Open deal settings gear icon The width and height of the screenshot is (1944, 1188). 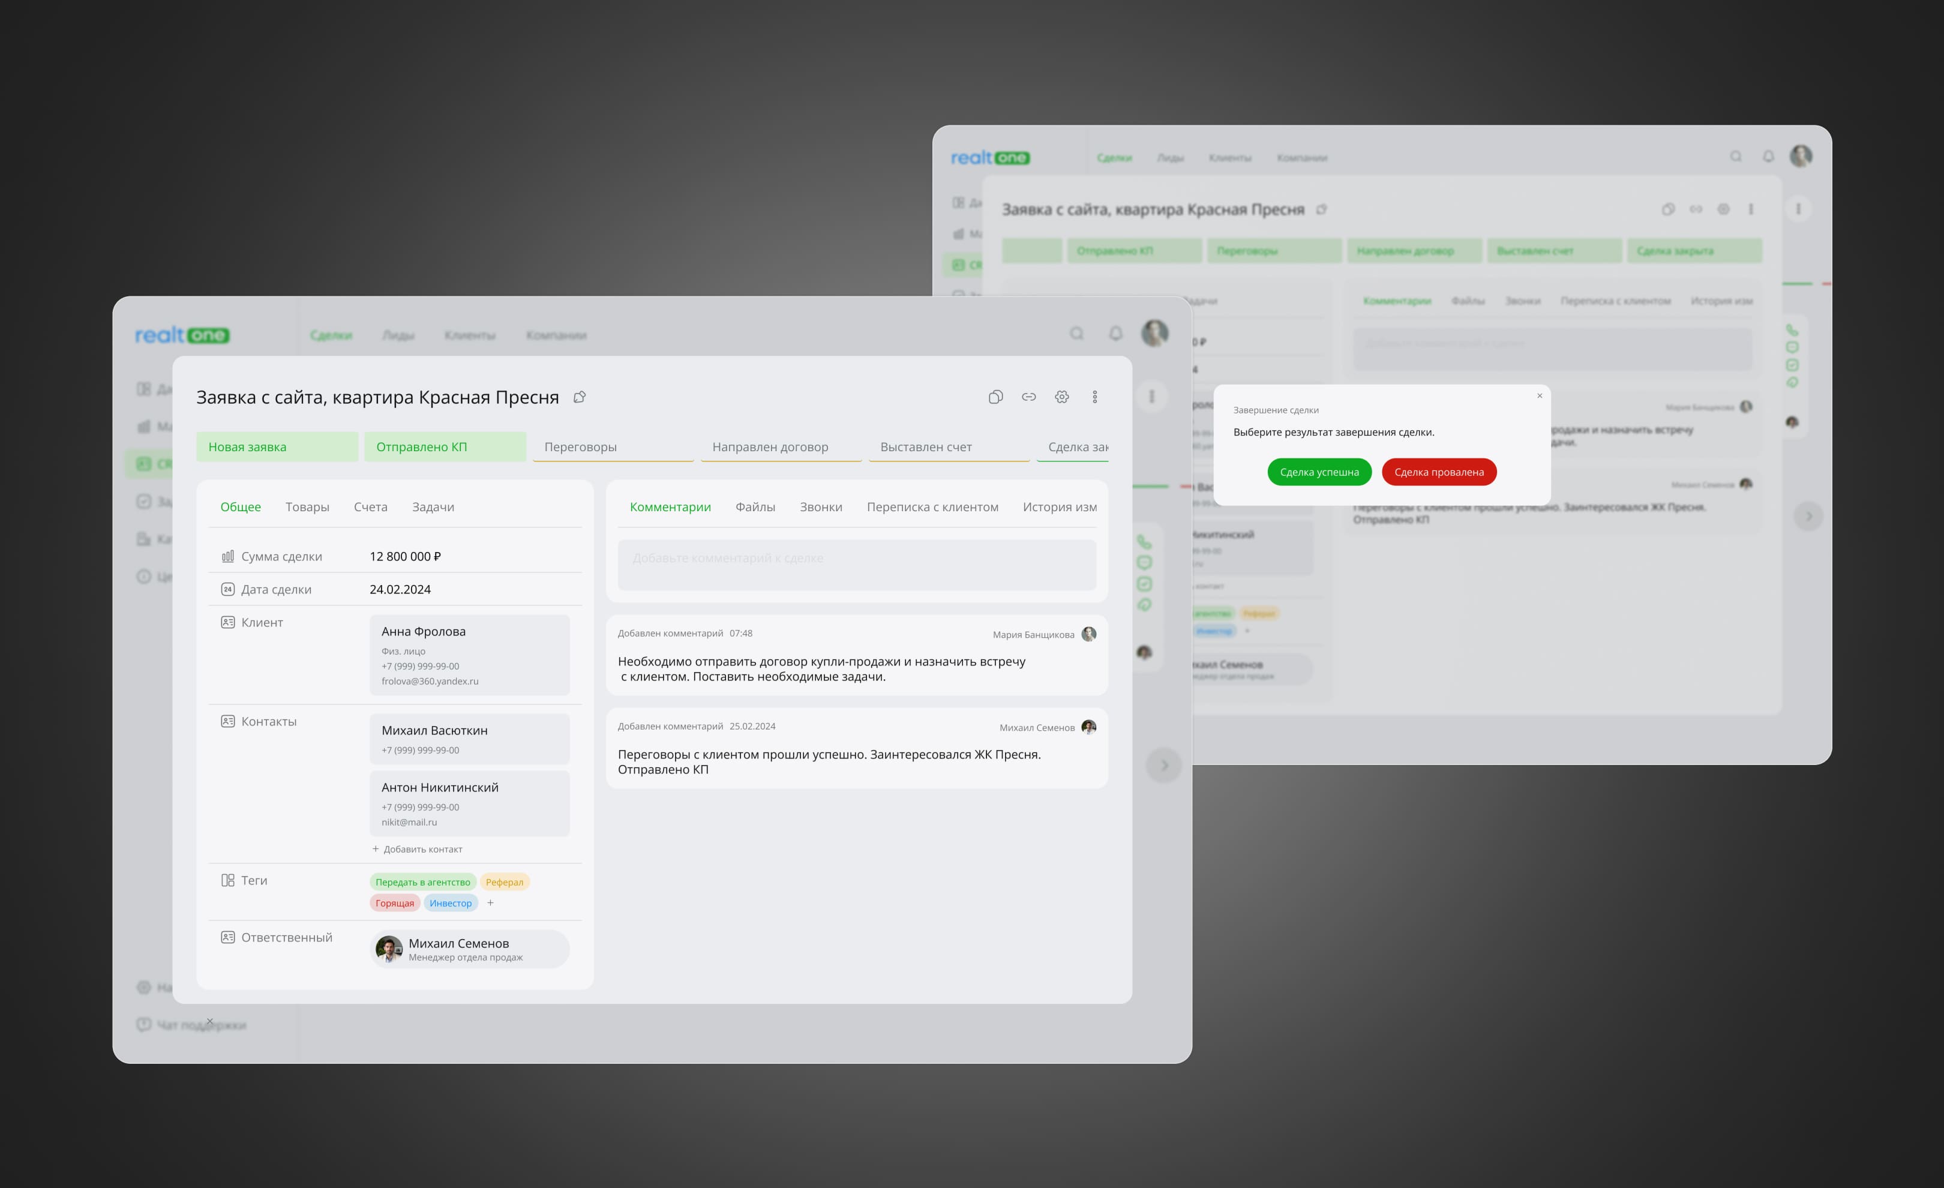[x=1062, y=397]
